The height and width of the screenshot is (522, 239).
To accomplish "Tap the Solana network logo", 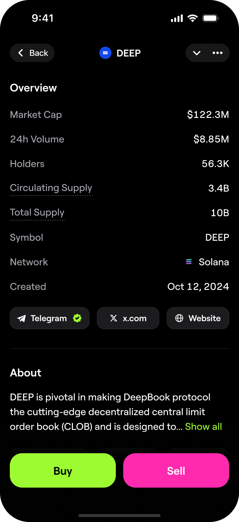I will 189,262.
